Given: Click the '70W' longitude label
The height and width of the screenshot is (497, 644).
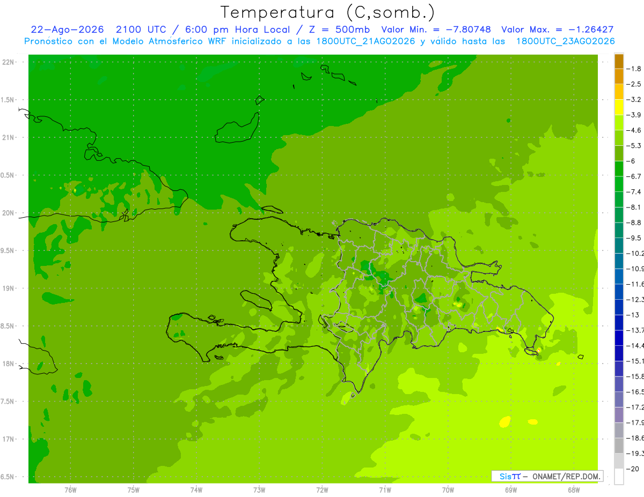Looking at the screenshot, I should (x=448, y=490).
